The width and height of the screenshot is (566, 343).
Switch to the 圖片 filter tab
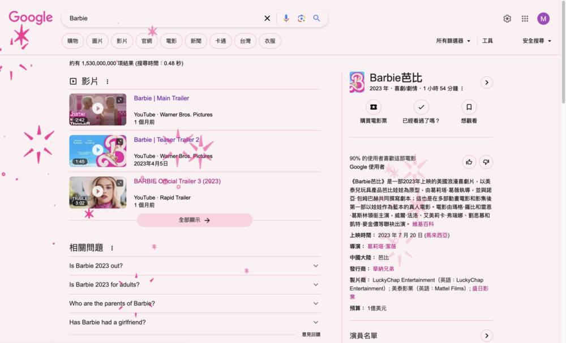[100, 41]
